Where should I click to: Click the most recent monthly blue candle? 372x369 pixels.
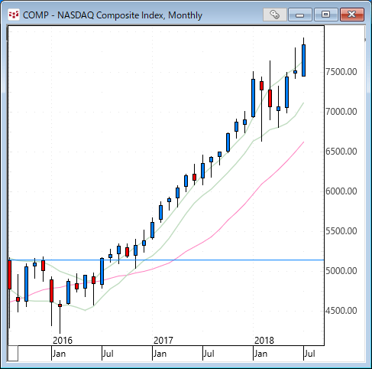pyautogui.click(x=303, y=60)
